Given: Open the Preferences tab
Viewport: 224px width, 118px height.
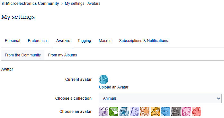Looking at the screenshot, I should [x=38, y=41].
